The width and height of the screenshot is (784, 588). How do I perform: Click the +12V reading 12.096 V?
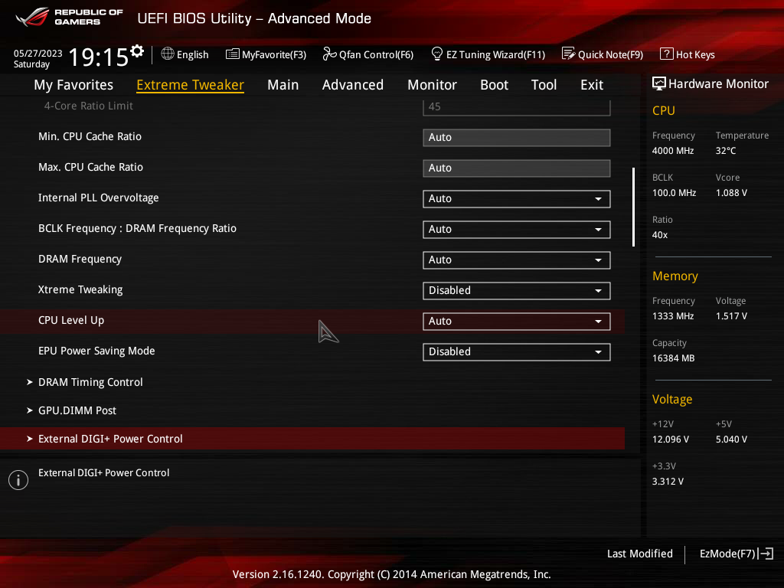pyautogui.click(x=671, y=439)
